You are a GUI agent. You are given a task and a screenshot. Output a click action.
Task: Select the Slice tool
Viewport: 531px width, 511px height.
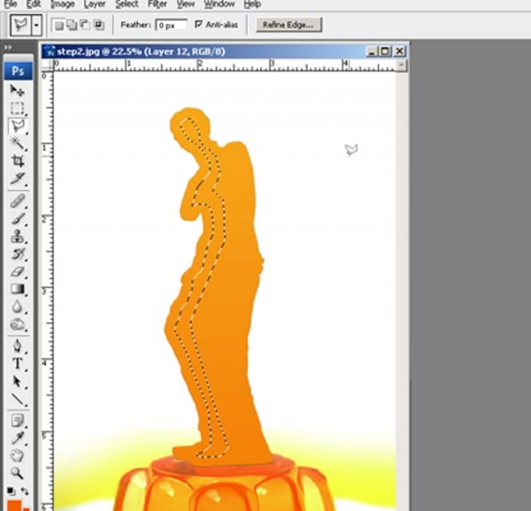click(x=18, y=179)
